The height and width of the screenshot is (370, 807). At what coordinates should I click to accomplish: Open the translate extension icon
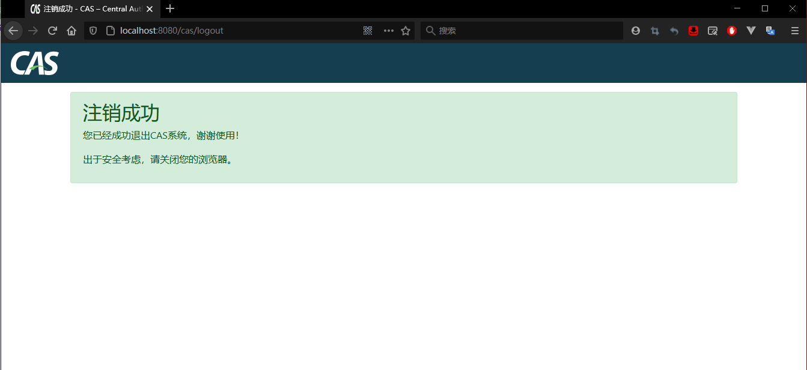coord(770,31)
